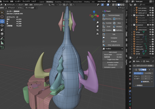Activate the Measure tool
The height and width of the screenshot is (109, 155).
point(2,43)
